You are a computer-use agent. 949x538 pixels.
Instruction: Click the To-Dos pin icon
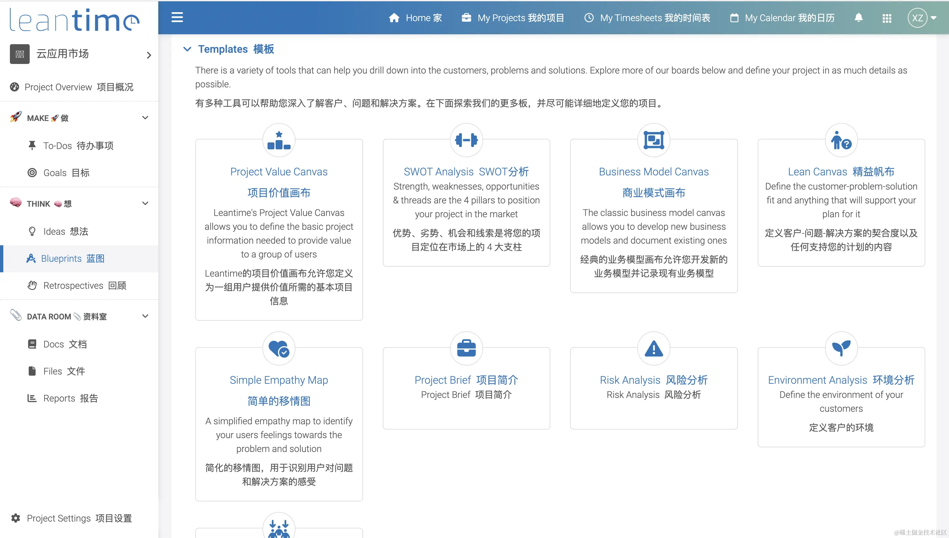[32, 146]
